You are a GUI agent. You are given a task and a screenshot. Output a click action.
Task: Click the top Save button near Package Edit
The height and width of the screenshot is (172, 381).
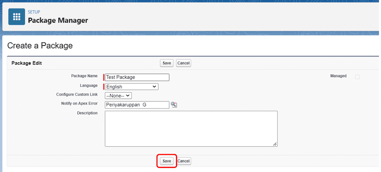(x=167, y=63)
